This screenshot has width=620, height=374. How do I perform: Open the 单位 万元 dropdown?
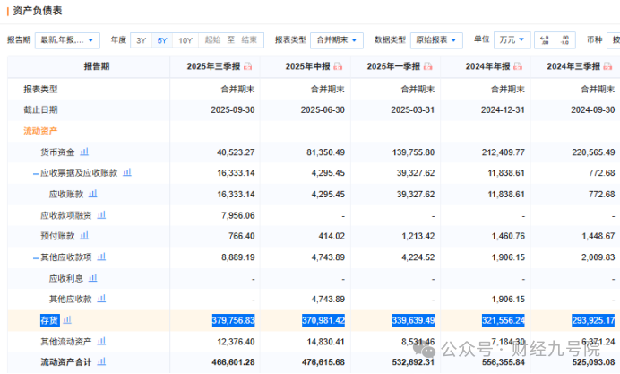[512, 40]
